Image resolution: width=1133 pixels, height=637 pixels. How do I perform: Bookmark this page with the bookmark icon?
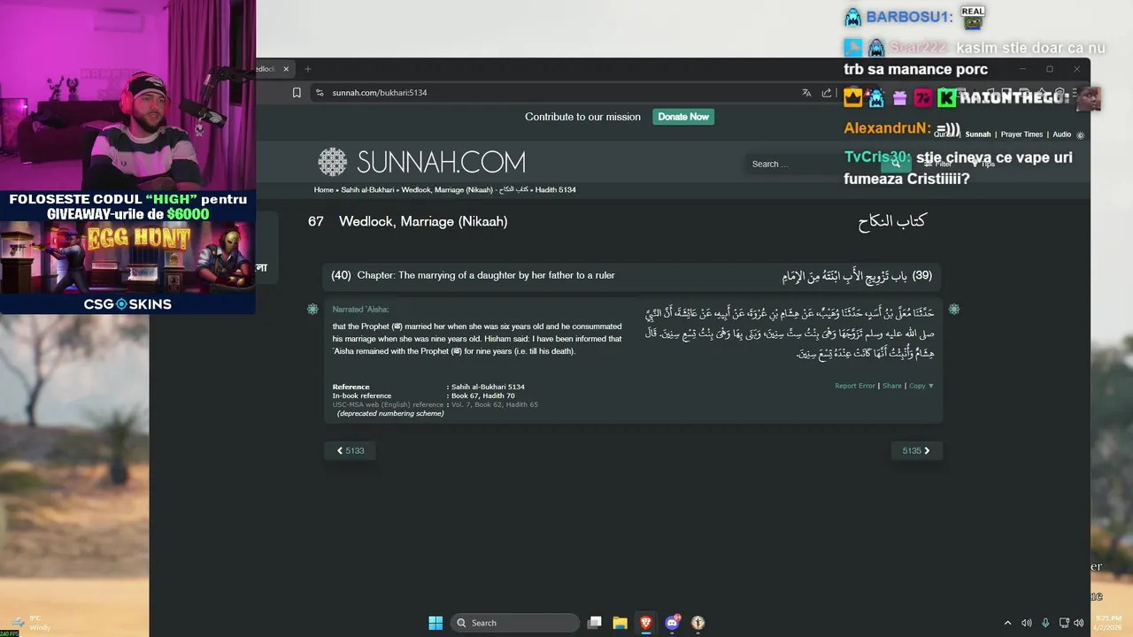[297, 92]
